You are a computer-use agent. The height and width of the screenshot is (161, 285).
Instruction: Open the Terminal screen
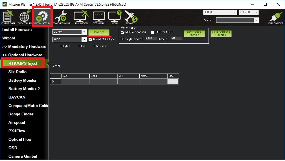coord(99,17)
